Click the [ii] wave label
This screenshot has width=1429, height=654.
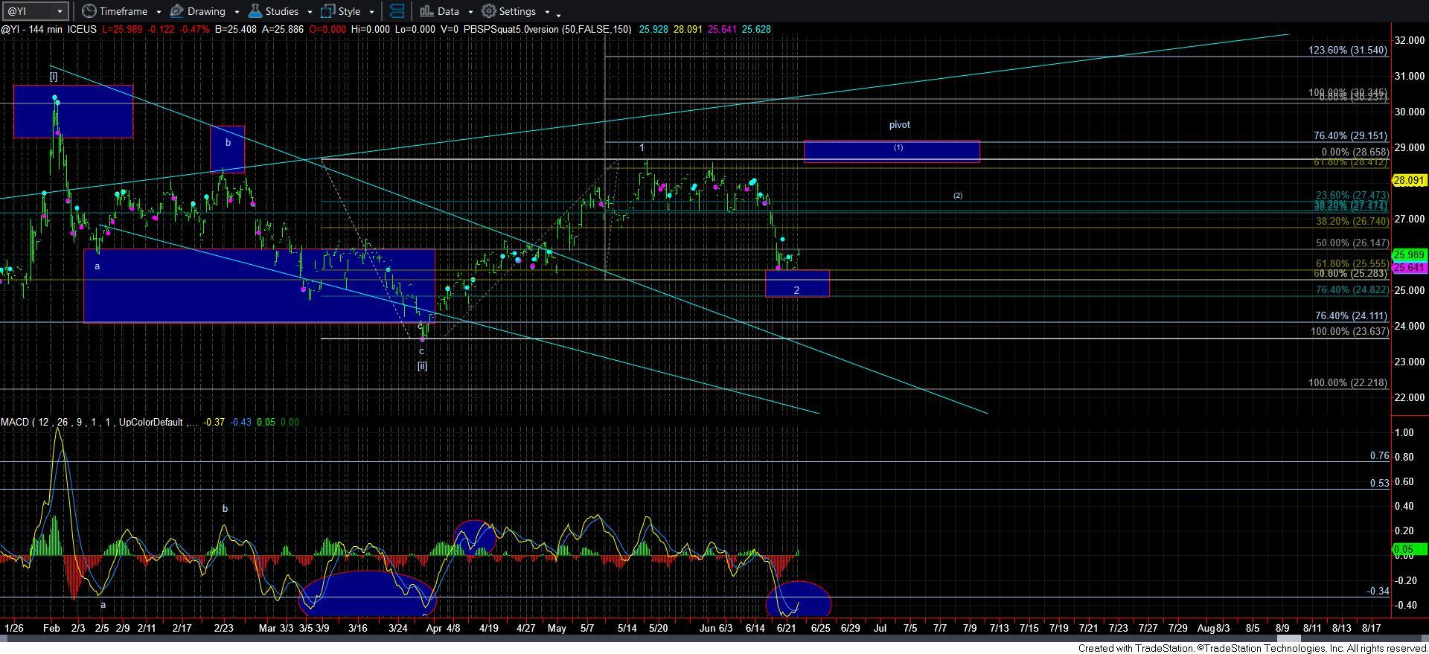(x=422, y=365)
